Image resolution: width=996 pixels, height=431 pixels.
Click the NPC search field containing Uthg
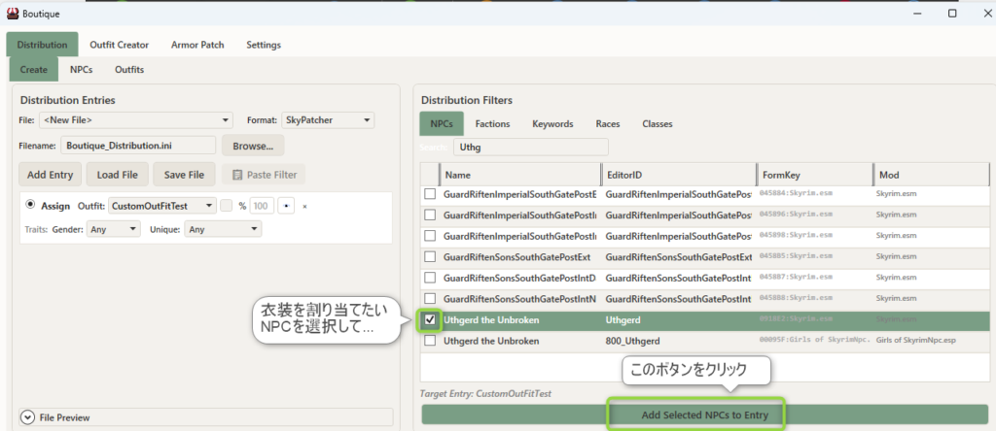[x=528, y=147]
